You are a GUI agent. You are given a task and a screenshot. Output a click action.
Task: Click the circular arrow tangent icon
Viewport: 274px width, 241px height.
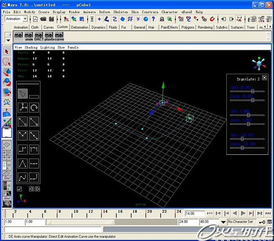pos(34,107)
